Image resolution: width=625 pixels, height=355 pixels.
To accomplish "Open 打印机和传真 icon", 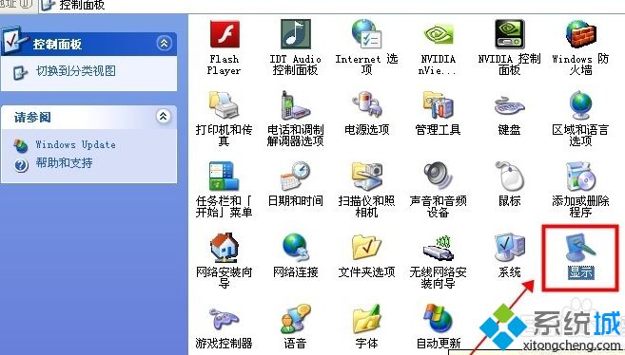I will pyautogui.click(x=224, y=105).
